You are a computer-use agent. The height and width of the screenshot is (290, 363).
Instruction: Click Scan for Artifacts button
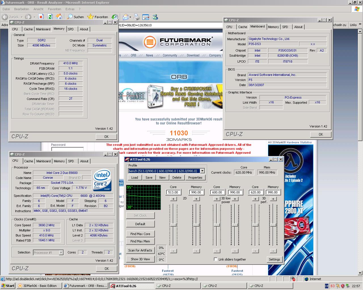coord(140,250)
